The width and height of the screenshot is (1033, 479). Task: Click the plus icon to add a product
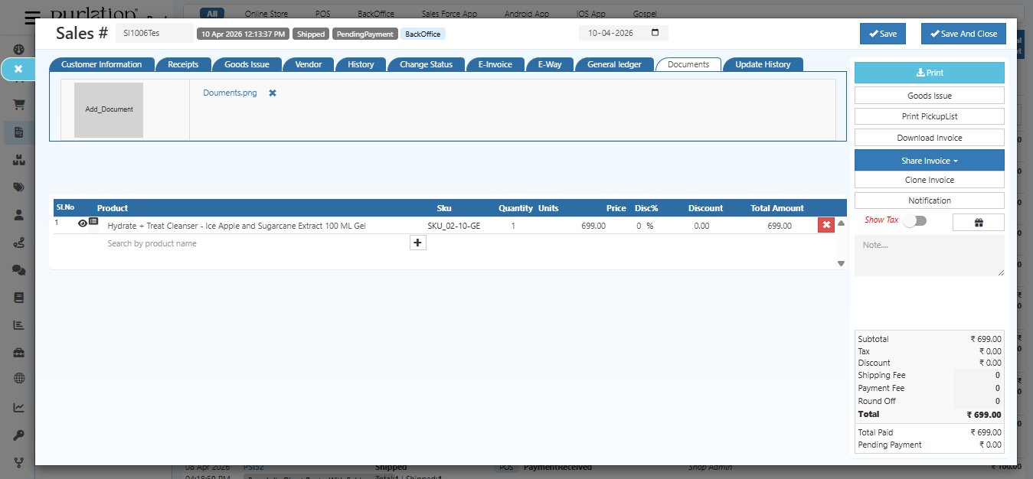[x=417, y=243]
